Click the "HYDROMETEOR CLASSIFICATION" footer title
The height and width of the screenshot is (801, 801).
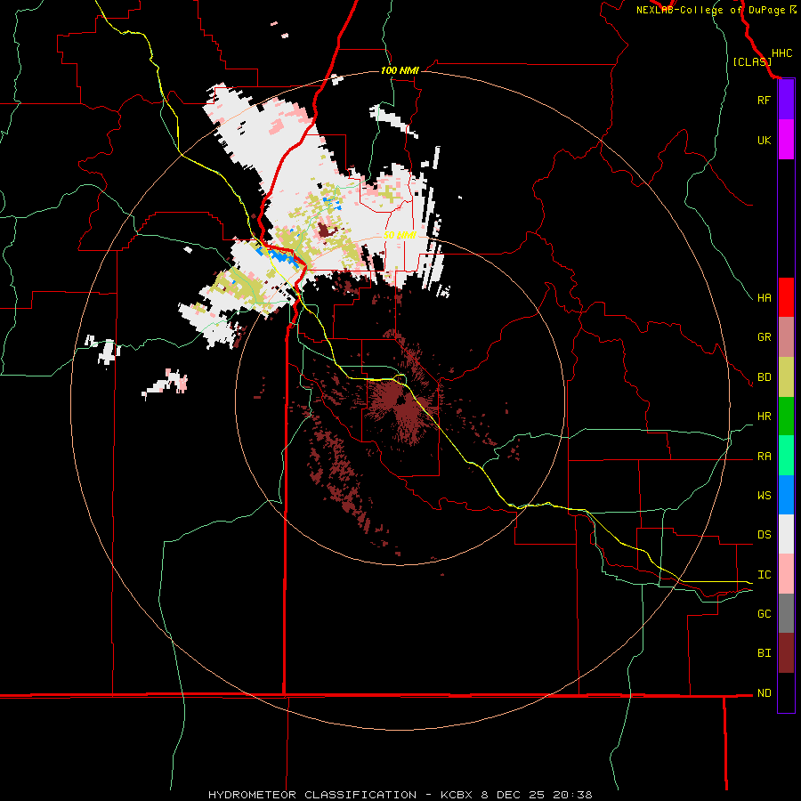tap(312, 795)
